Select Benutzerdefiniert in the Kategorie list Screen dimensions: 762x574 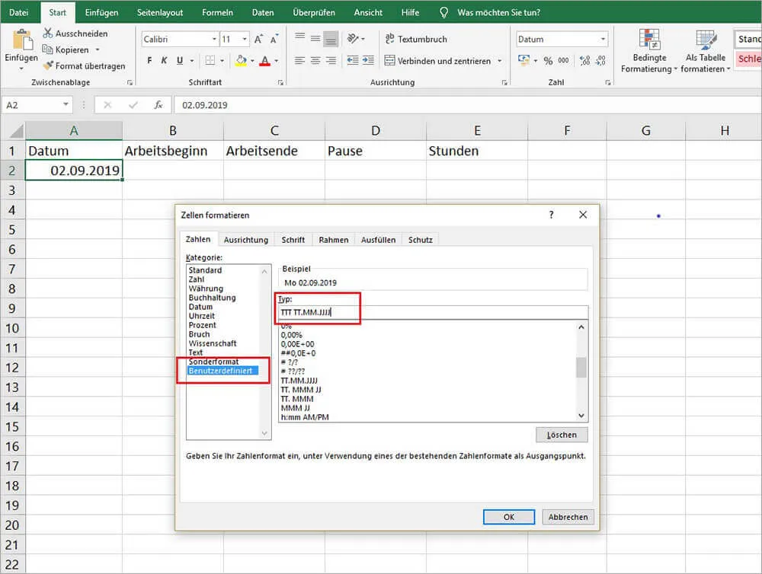(x=219, y=371)
